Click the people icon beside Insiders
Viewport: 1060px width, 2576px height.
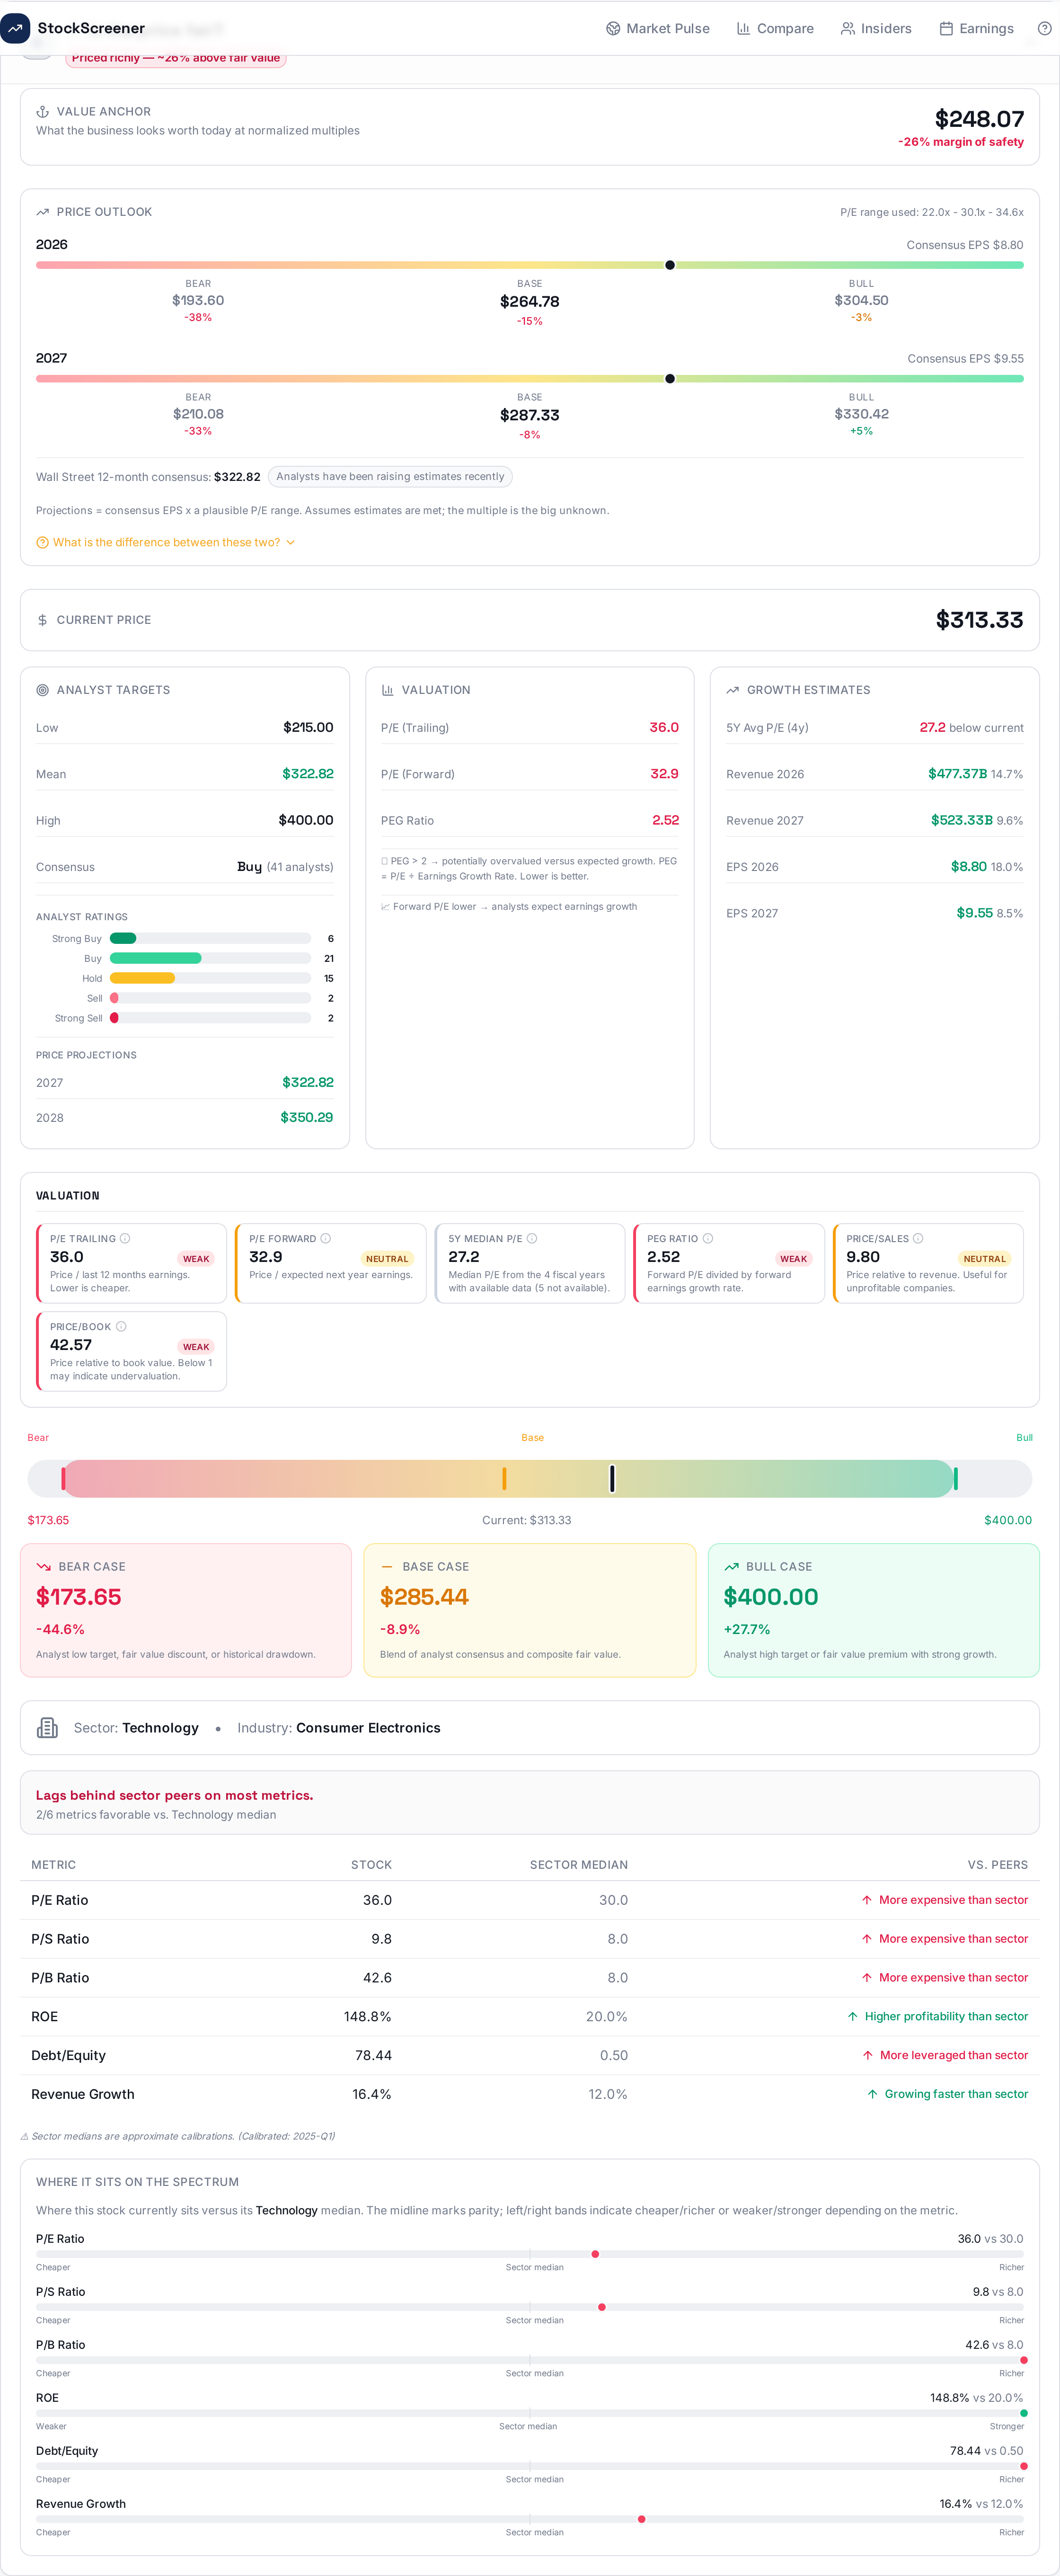click(x=847, y=28)
